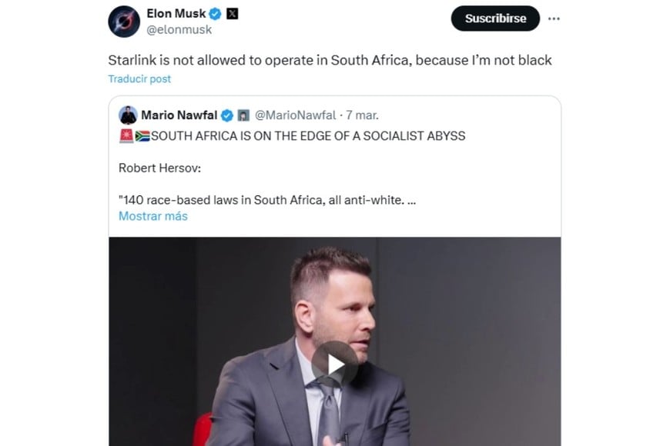
Task: Open the Mario Nawfal name link
Action: [179, 115]
